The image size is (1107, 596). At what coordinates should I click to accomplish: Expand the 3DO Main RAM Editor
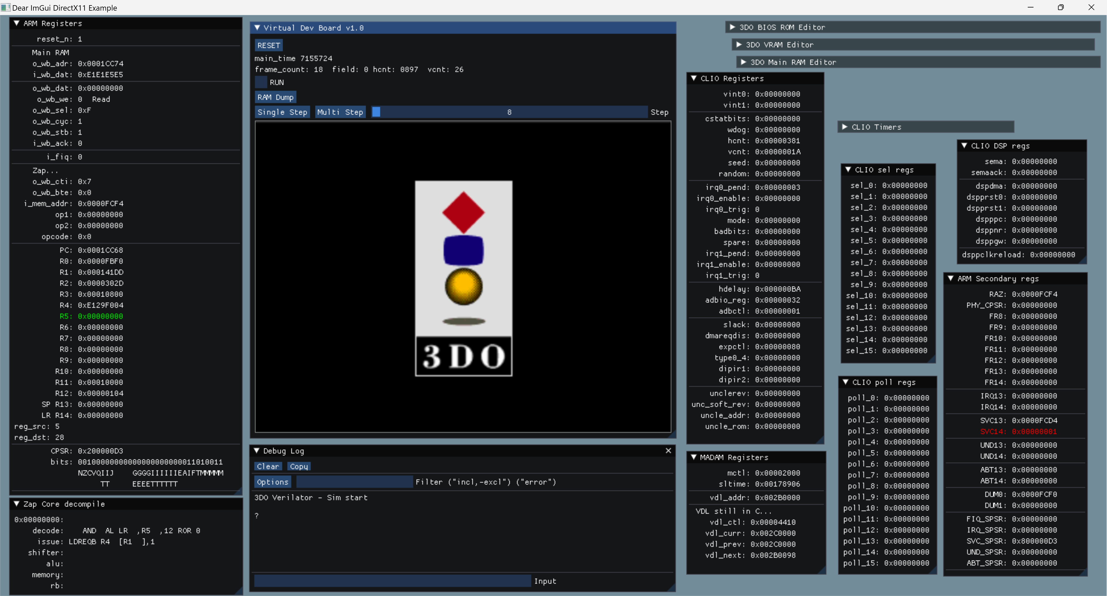[x=743, y=62]
